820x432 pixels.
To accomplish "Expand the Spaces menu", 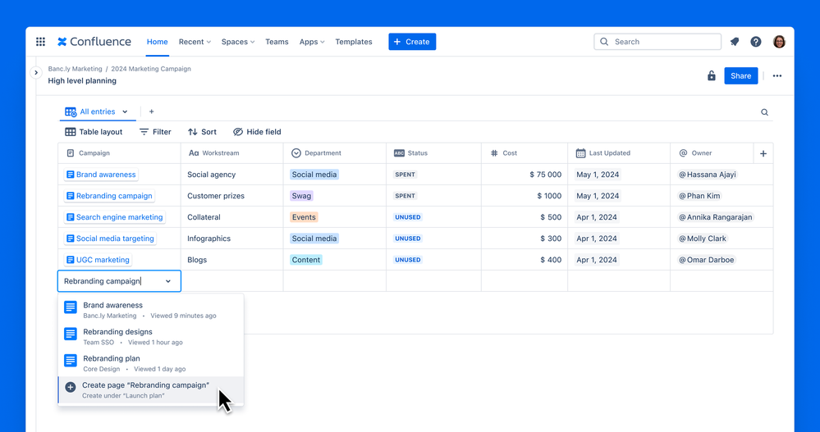I will tap(238, 42).
